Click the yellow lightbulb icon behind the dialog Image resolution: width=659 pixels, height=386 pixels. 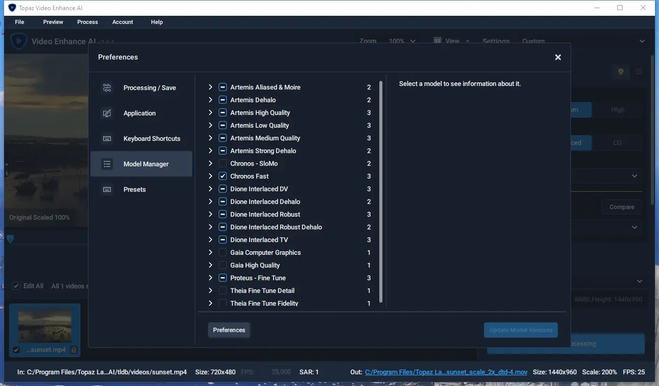621,72
